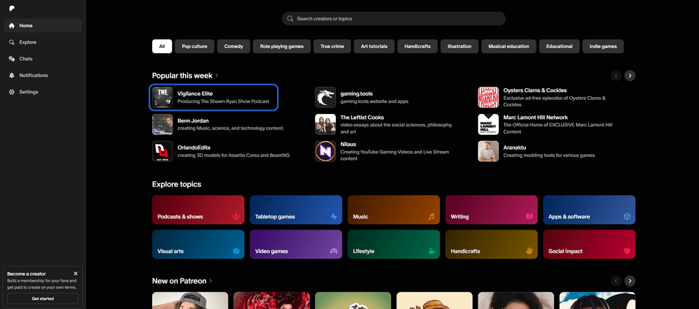Open gaming.tools dragon logo avatar
This screenshot has height=309, width=699.
[x=326, y=97]
